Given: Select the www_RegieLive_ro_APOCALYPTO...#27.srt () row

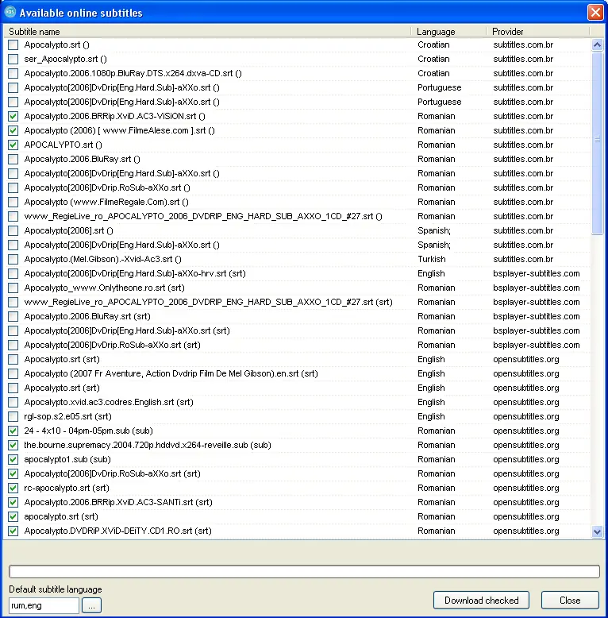Looking at the screenshot, I should pos(298,216).
